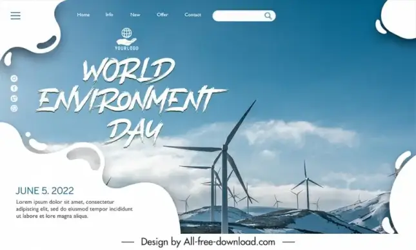This screenshot has height=250, width=416.
Task: Open the Instagram social icon
Action: click(x=14, y=79)
